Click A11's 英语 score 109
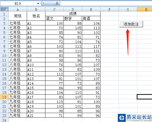 pos(91,69)
